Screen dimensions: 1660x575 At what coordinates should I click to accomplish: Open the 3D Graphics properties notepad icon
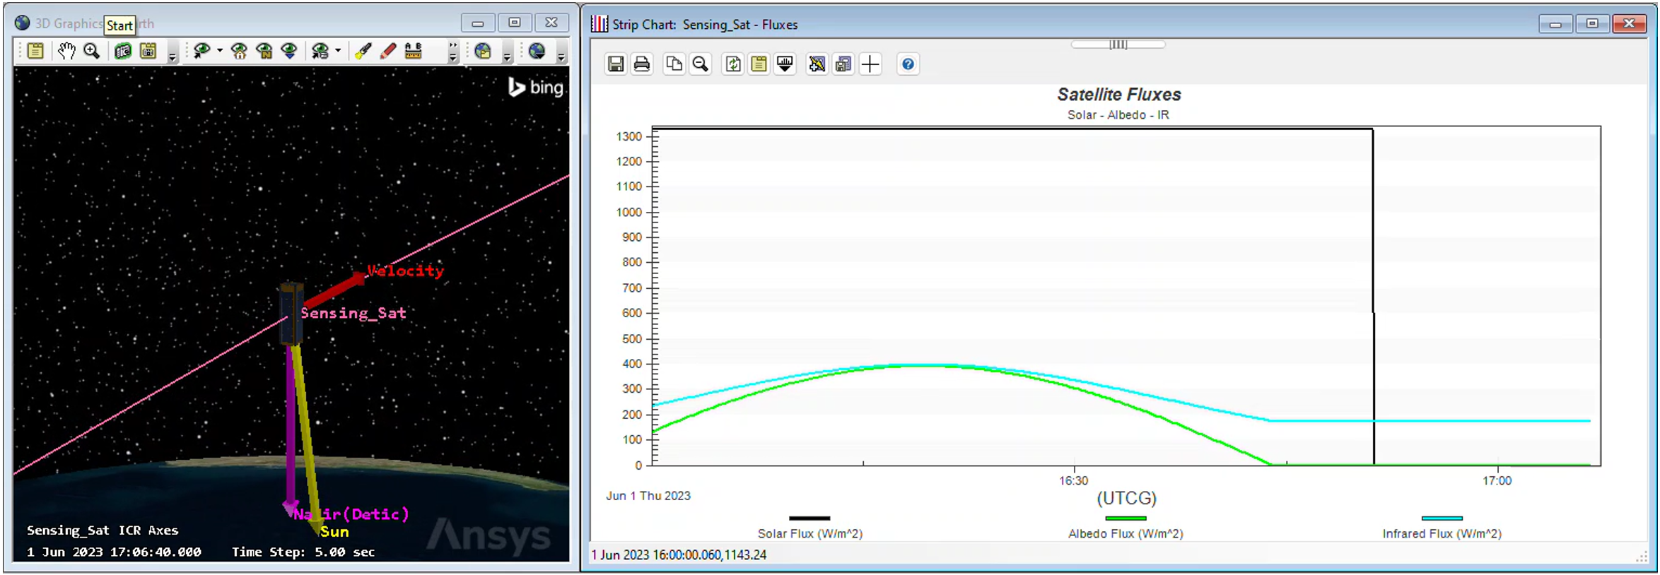[x=35, y=51]
